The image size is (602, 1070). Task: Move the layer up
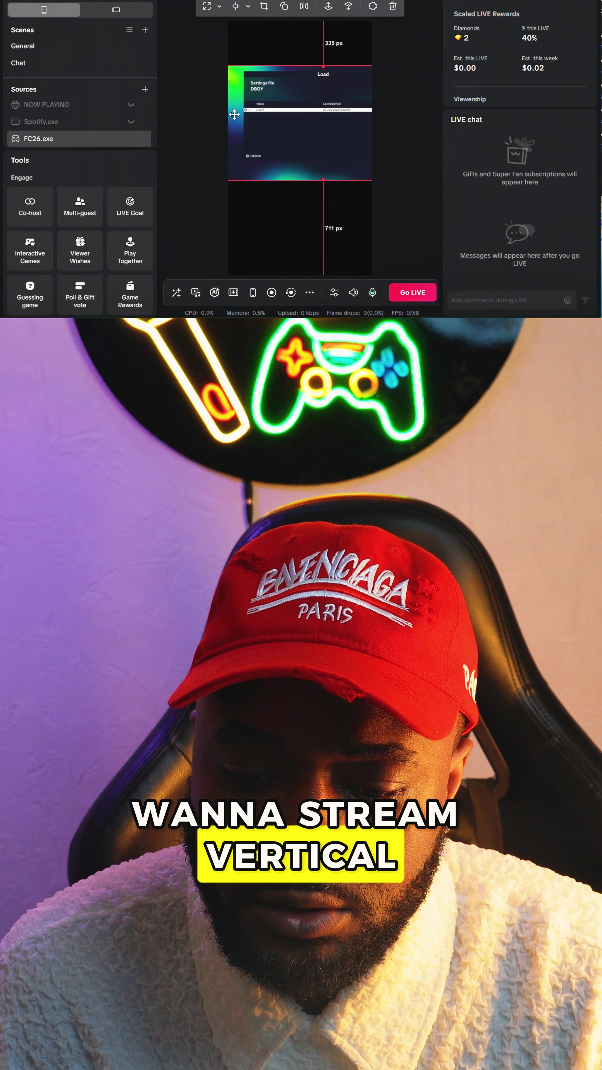tap(328, 6)
